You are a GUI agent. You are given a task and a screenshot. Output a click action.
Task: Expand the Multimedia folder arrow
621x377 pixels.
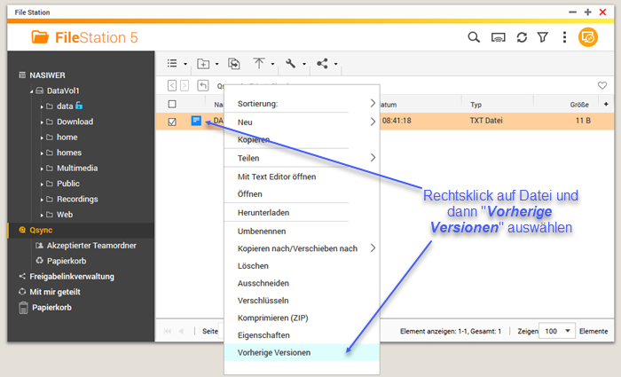(42, 169)
